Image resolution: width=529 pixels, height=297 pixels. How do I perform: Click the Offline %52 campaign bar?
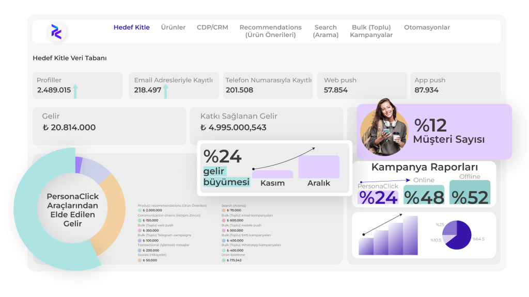pyautogui.click(x=470, y=193)
